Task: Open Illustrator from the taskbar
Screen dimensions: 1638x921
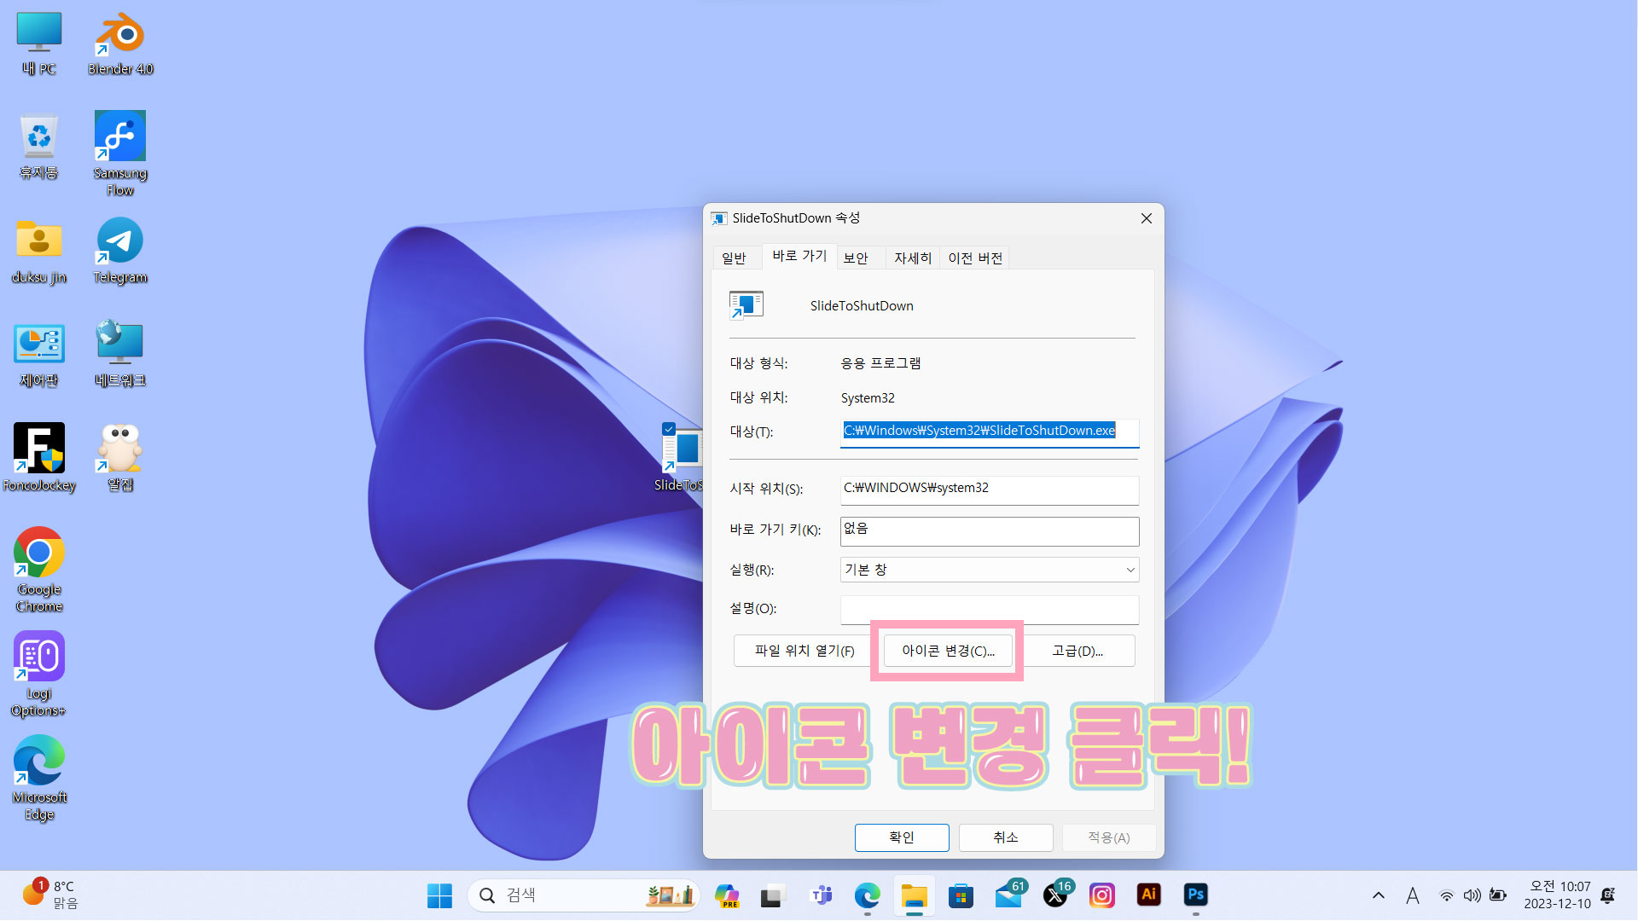Action: pyautogui.click(x=1148, y=895)
